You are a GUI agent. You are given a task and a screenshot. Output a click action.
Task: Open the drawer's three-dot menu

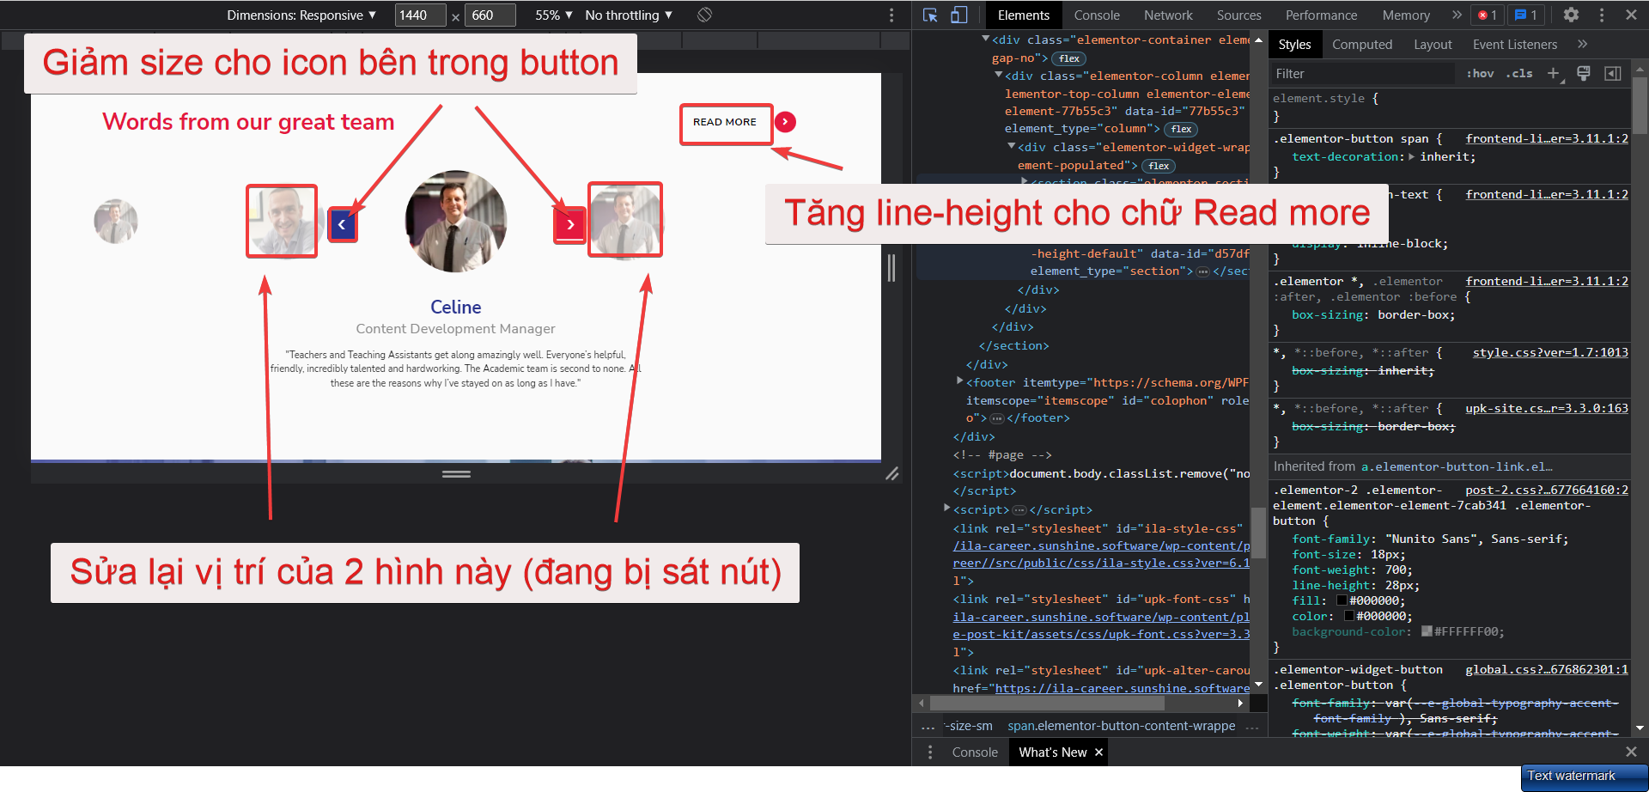tap(930, 752)
